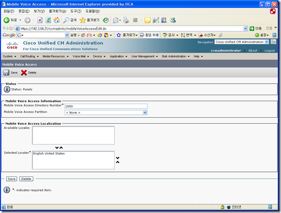The image size is (281, 213).
Task: Expand the Navigation dropdown
Action: [x=267, y=42]
